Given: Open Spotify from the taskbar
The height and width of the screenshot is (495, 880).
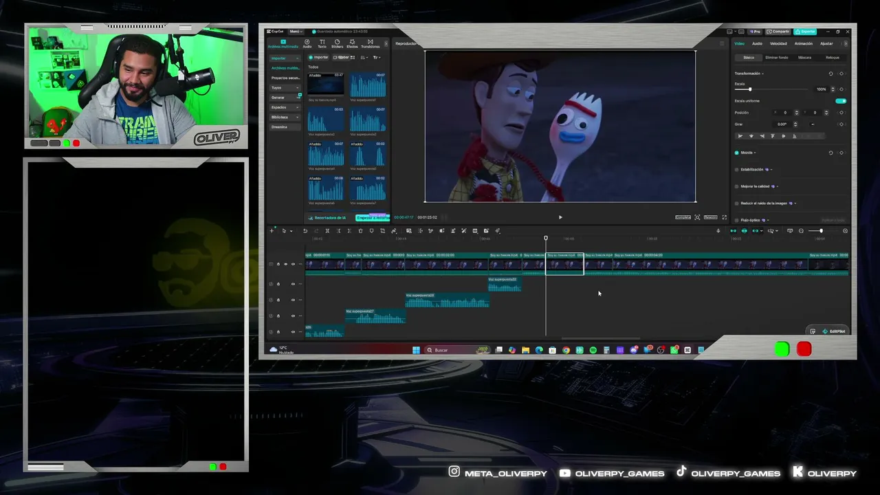Looking at the screenshot, I should click(x=593, y=350).
